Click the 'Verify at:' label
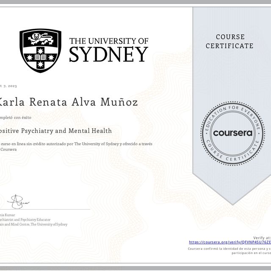The width and height of the screenshot is (271, 271). pos(262,238)
